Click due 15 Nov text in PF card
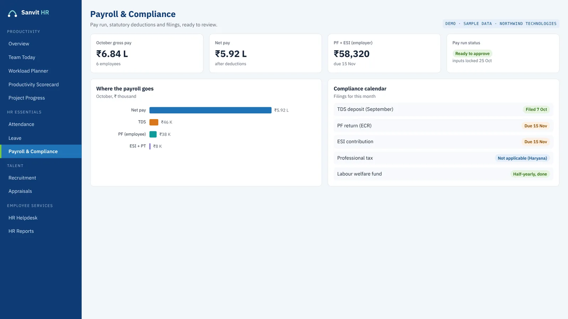Image resolution: width=568 pixels, height=319 pixels. point(344,64)
